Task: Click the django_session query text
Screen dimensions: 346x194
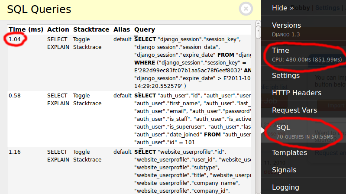Action: [192, 62]
